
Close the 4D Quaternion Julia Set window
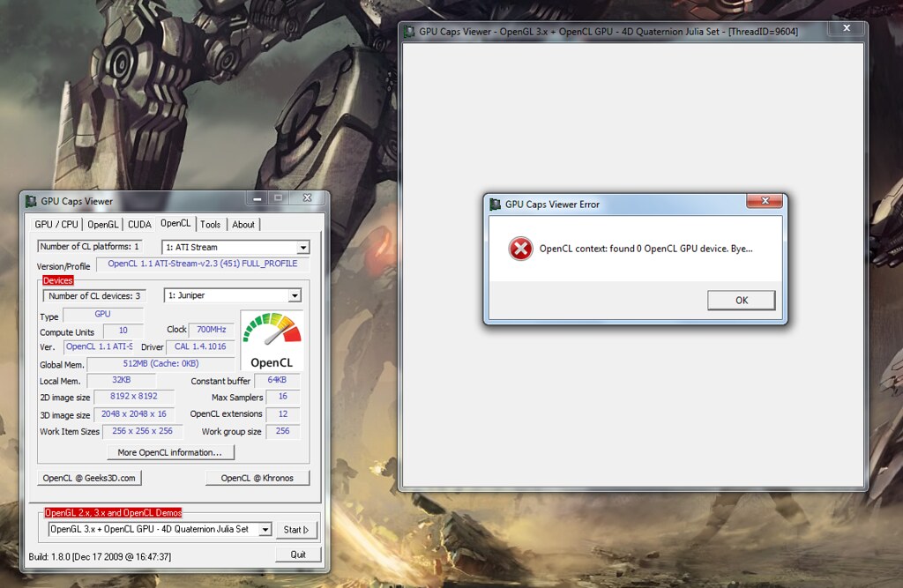847,27
